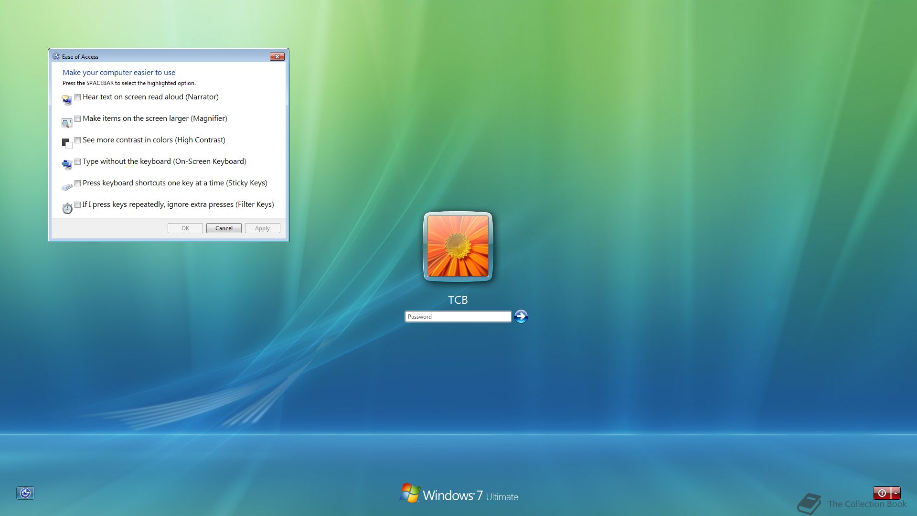This screenshot has height=516, width=917.
Task: Click the OK button in Ease of Access
Action: (185, 228)
